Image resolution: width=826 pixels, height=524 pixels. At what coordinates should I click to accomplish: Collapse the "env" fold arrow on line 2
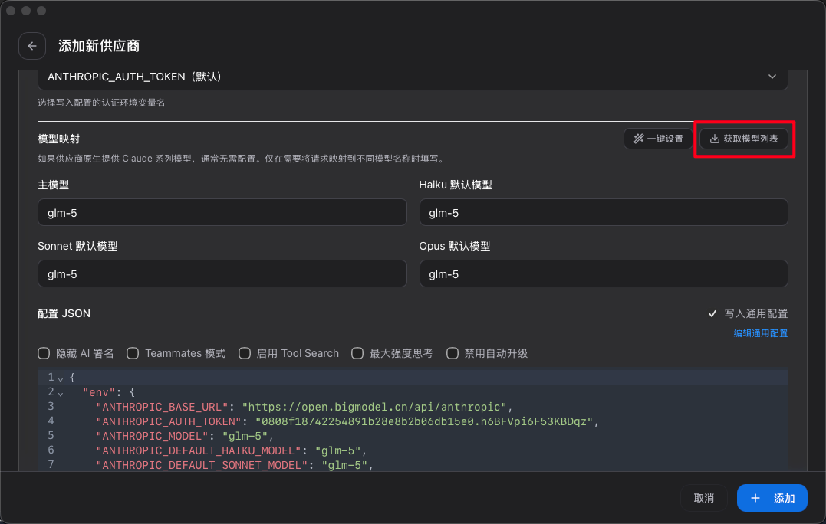[x=61, y=393]
